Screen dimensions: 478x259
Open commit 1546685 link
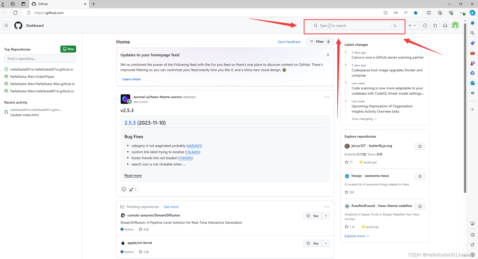point(185,158)
